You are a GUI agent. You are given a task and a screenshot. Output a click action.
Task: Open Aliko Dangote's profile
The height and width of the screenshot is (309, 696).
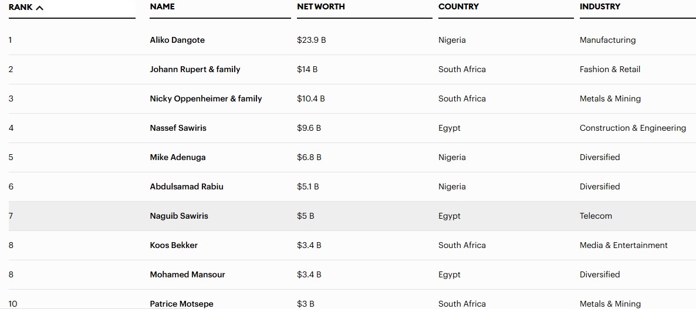pyautogui.click(x=177, y=40)
